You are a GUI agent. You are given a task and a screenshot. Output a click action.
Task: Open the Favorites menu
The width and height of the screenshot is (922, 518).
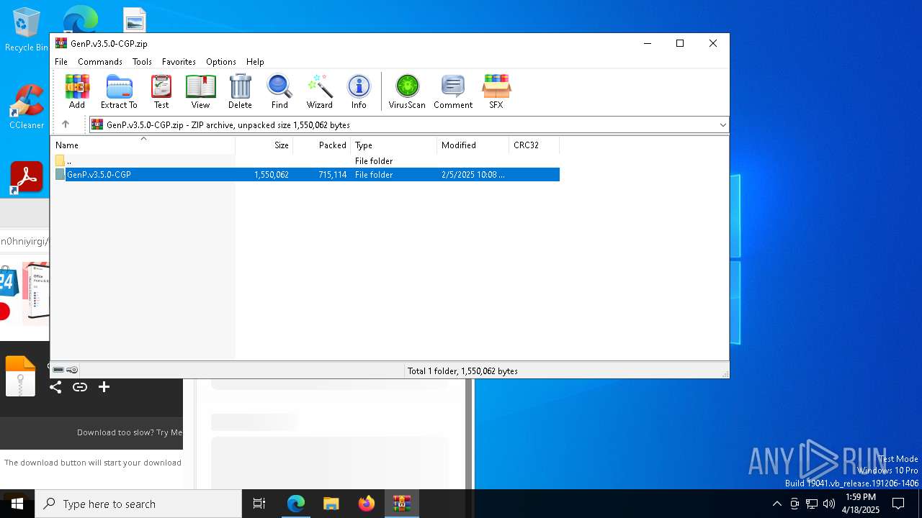[179, 62]
